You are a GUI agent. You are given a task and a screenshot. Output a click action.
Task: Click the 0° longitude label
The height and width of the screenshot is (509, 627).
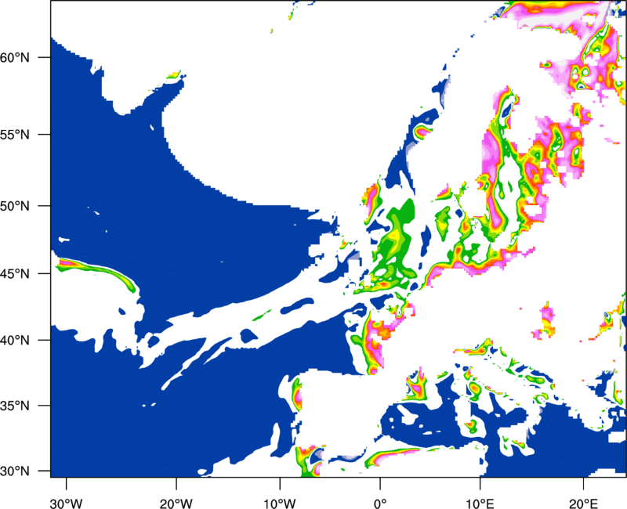tap(380, 504)
